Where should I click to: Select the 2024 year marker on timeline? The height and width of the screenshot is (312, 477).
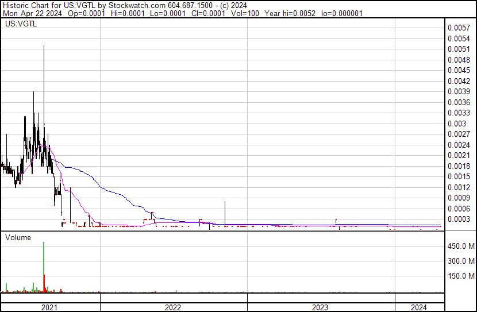[419, 307]
